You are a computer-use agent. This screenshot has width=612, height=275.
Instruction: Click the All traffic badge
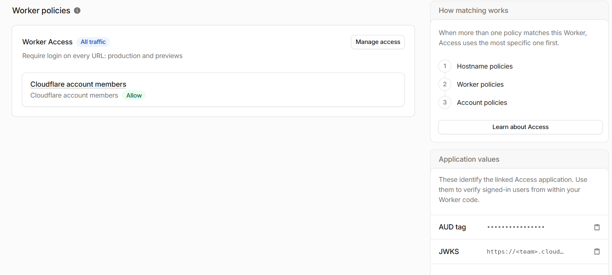point(93,42)
